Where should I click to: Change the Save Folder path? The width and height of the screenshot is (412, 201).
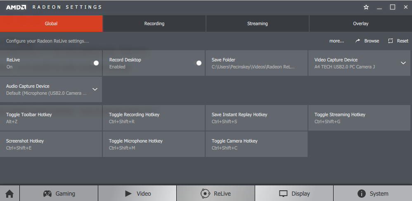coord(256,63)
